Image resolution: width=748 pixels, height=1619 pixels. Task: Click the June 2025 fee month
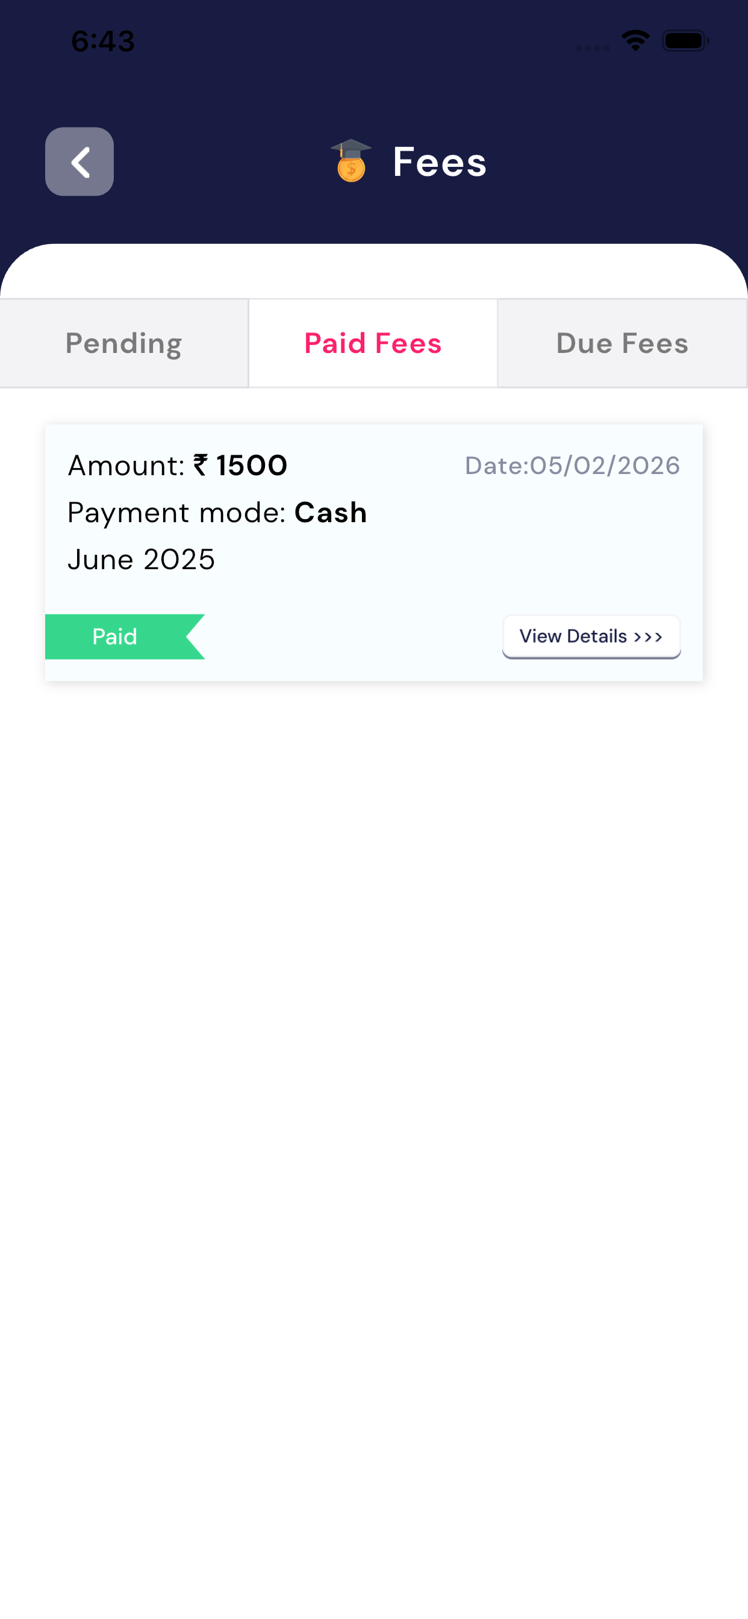142,560
